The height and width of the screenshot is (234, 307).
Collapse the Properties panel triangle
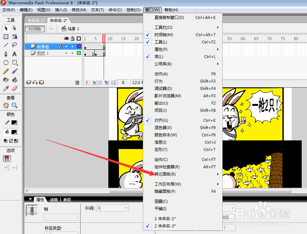point(30,199)
